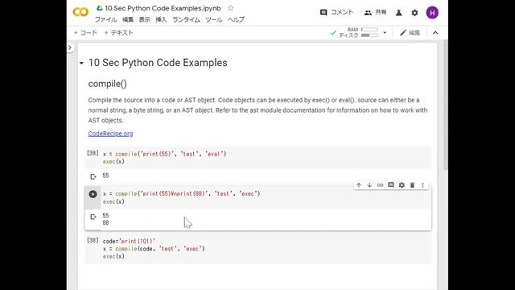Collapse the header with the up chevron
The height and width of the screenshot is (290, 515).
click(435, 32)
